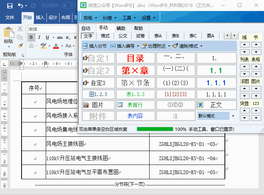The image size is (264, 195).
Task: Open the 工具 menu in WordPB
Action: coord(129,18)
